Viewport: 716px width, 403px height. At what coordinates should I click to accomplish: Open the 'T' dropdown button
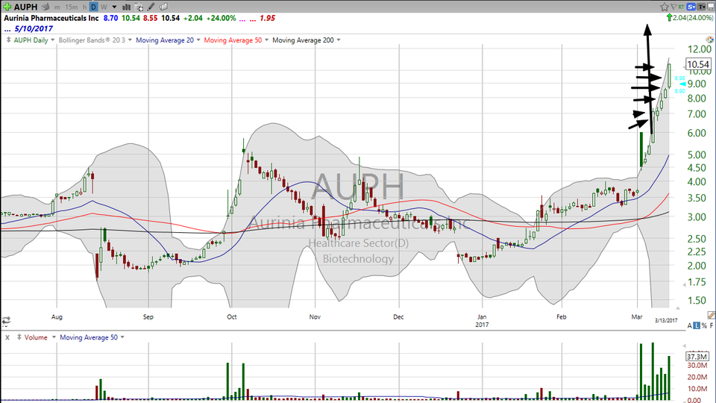pos(701,7)
